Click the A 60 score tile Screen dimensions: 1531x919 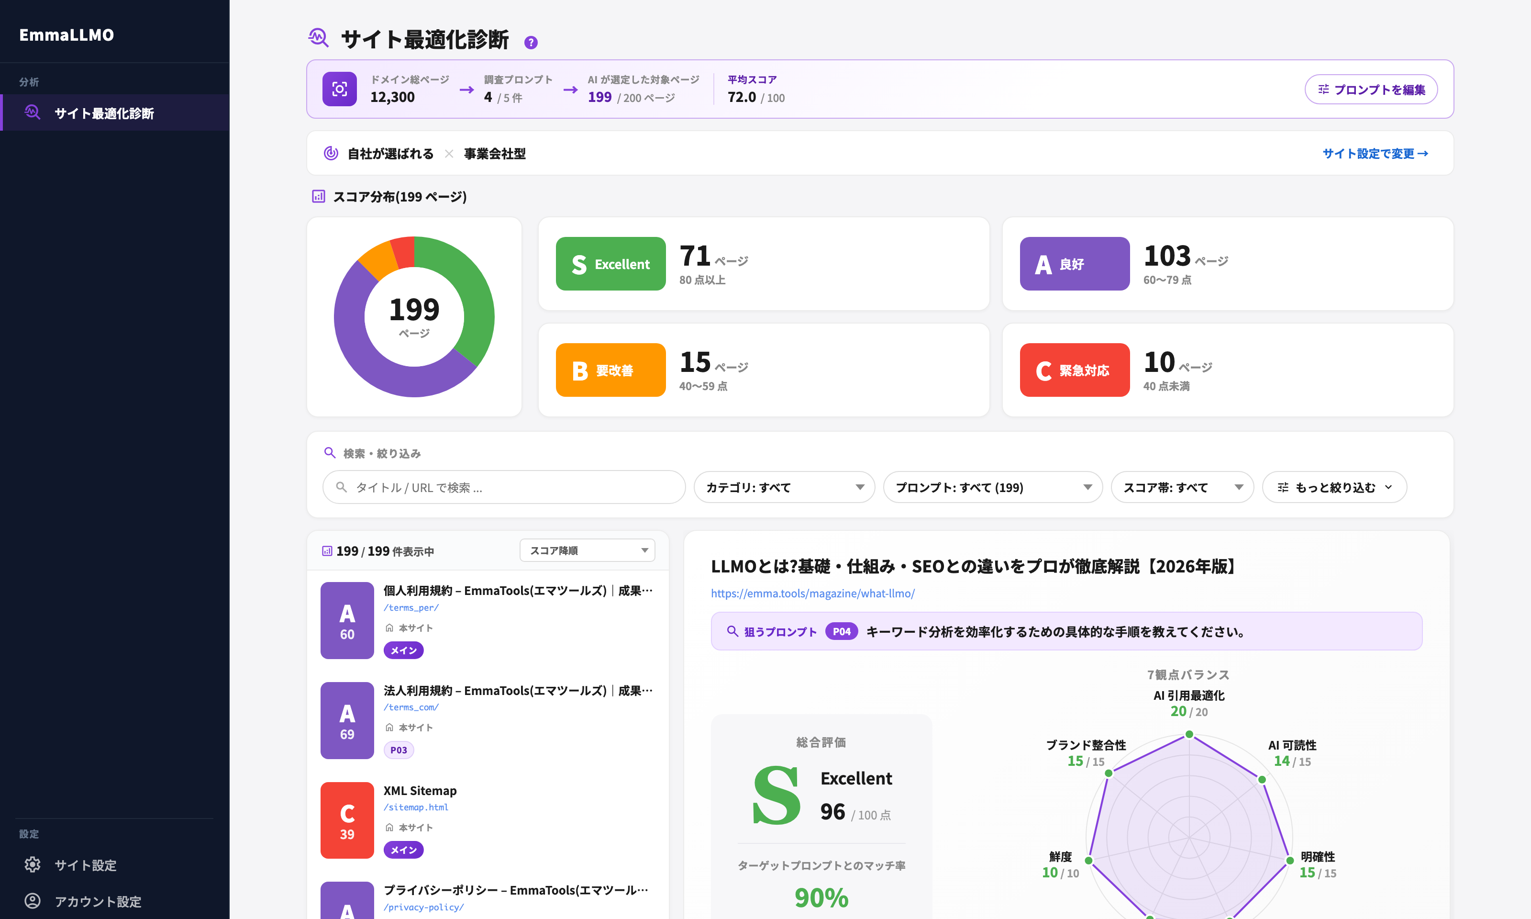[x=346, y=620]
